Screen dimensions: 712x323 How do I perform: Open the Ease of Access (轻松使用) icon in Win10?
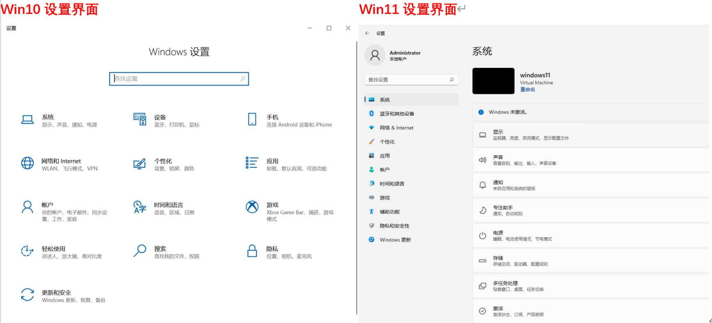coord(28,251)
